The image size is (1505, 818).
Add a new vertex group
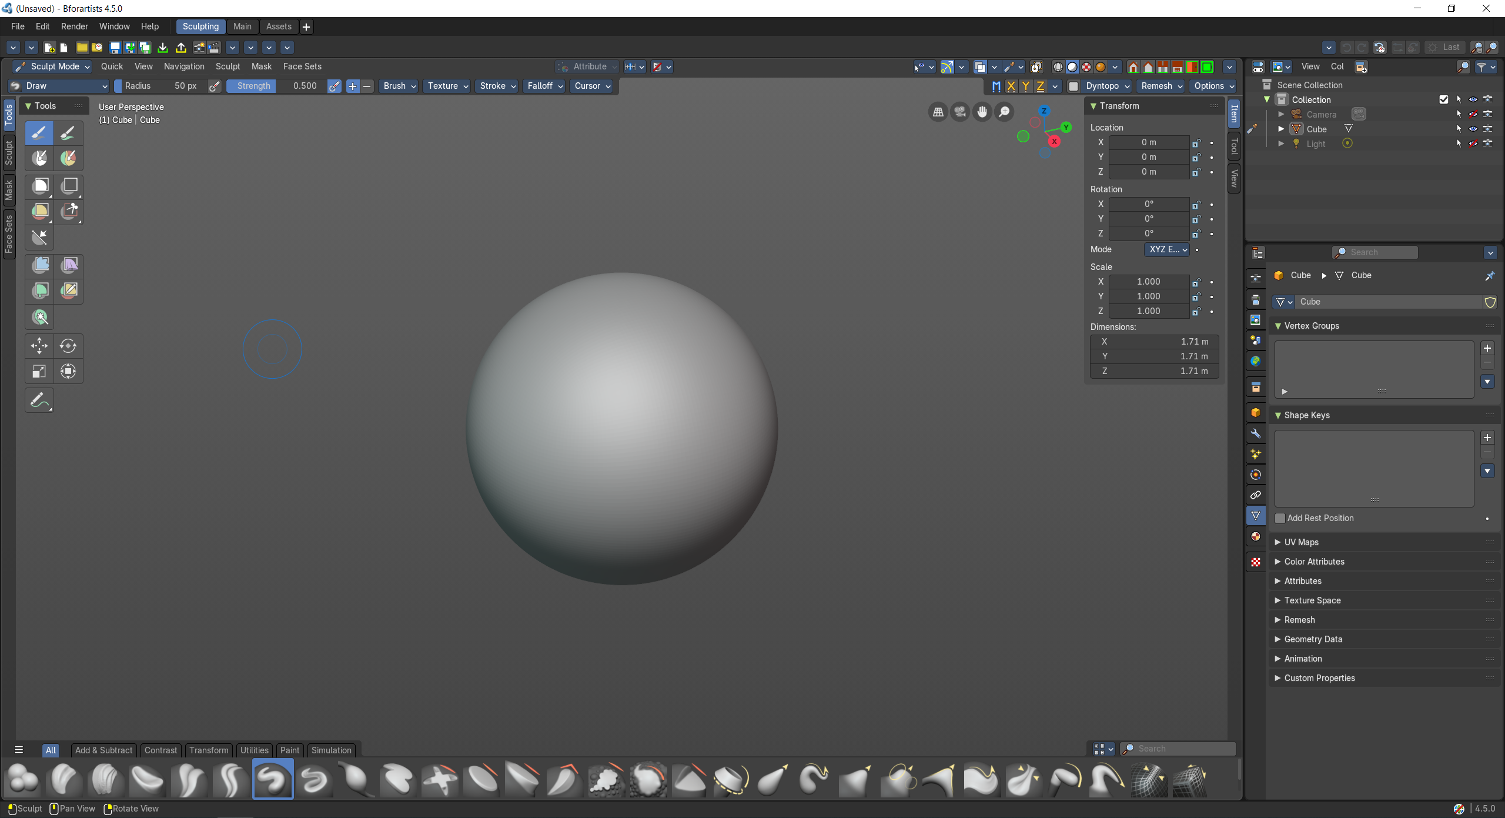click(1487, 348)
